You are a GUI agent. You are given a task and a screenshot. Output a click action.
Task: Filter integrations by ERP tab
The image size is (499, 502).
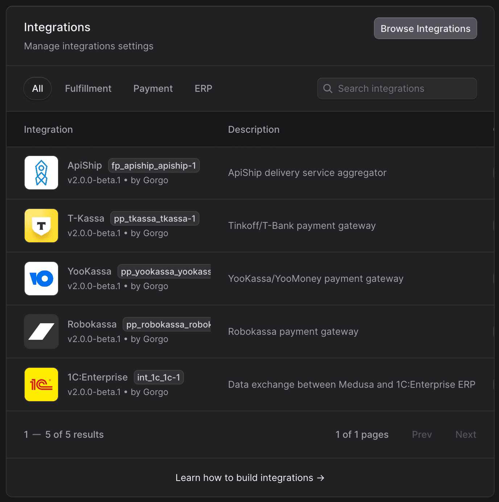(203, 89)
